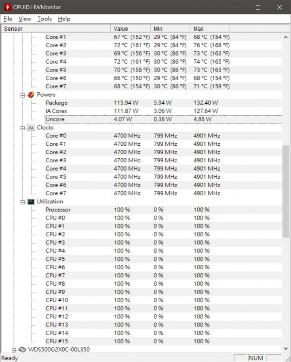Click the Sensor column header
The width and height of the screenshot is (291, 362).
pos(56,29)
